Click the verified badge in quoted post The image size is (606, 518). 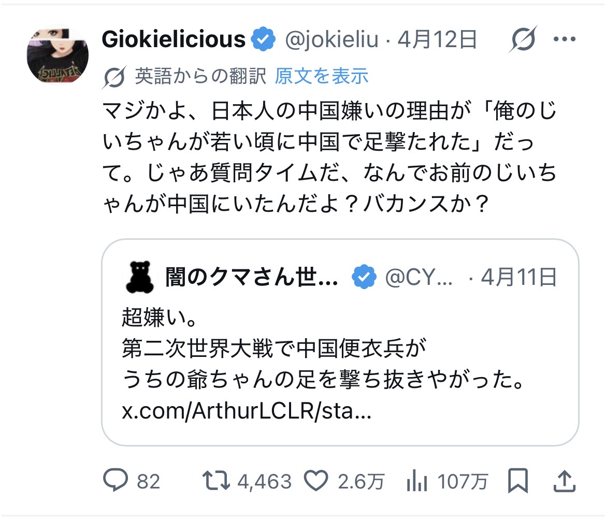[364, 278]
